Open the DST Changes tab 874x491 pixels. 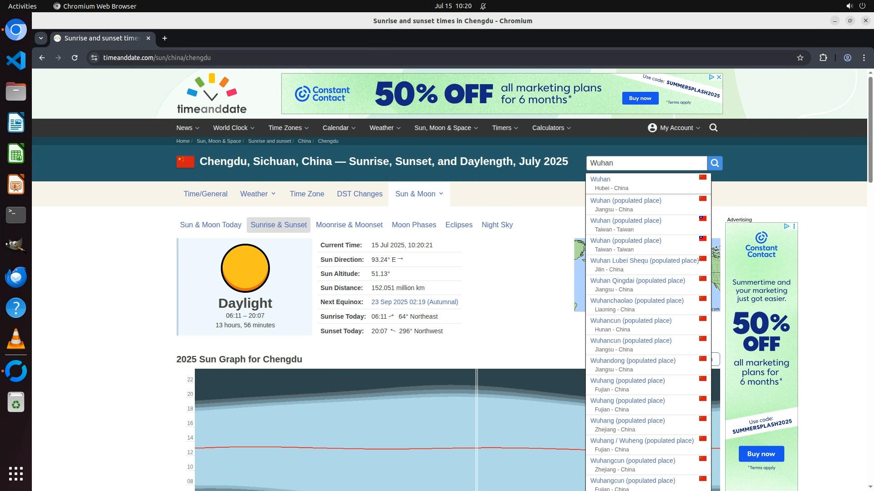tap(359, 194)
